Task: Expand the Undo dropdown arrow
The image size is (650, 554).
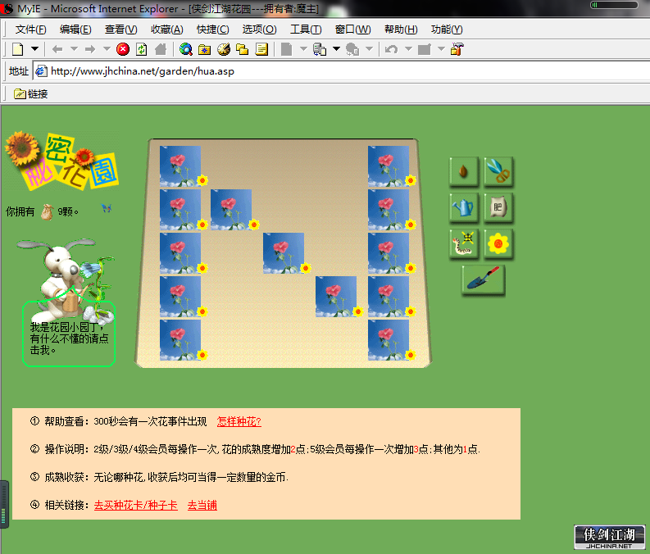Action: [408, 49]
